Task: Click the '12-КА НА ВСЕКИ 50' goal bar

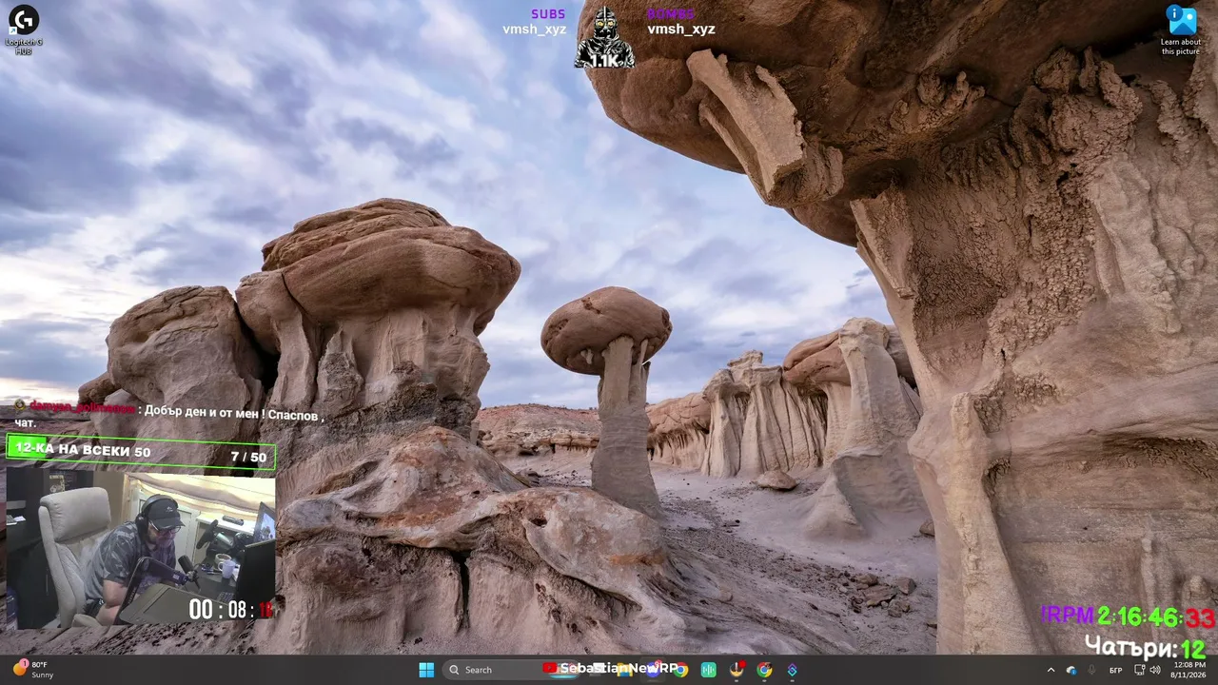Action: point(141,454)
